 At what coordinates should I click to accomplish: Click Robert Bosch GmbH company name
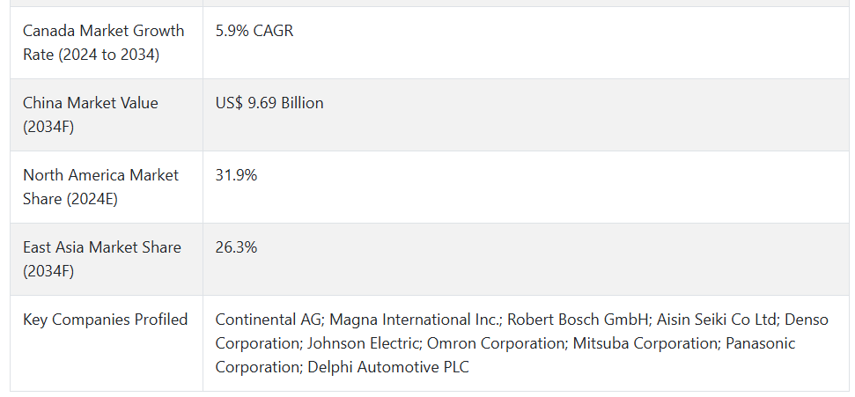(579, 320)
